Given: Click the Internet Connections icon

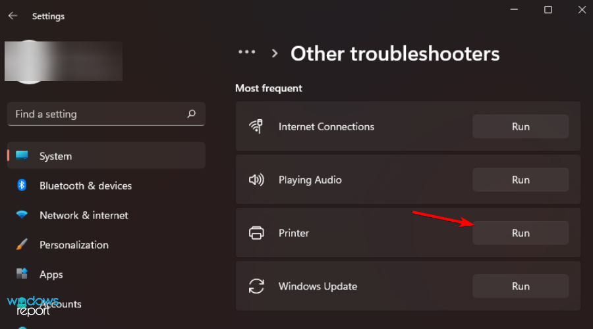Looking at the screenshot, I should click(256, 126).
